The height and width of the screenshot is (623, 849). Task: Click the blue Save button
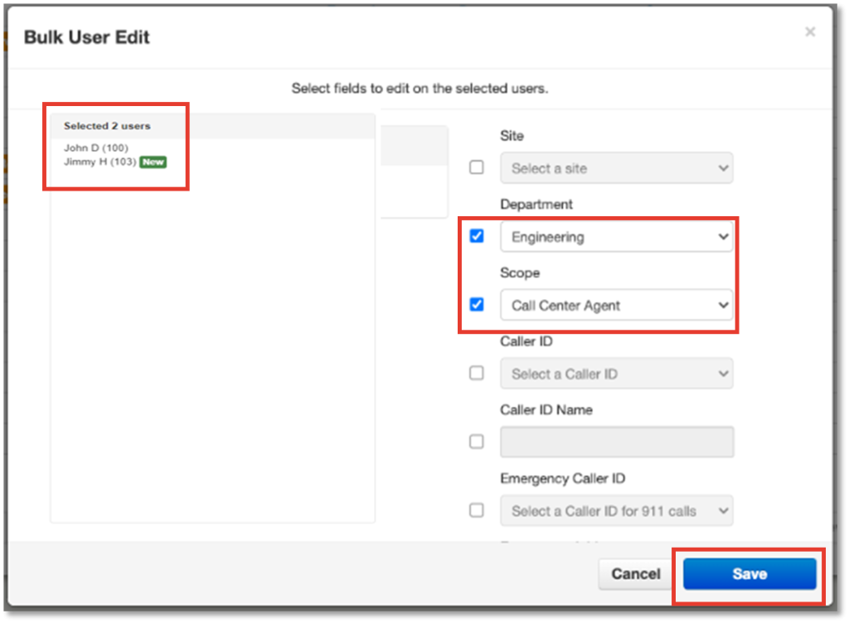point(749,574)
